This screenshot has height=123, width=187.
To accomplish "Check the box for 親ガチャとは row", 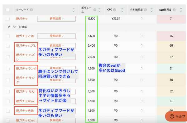I will [x=8, y=36].
